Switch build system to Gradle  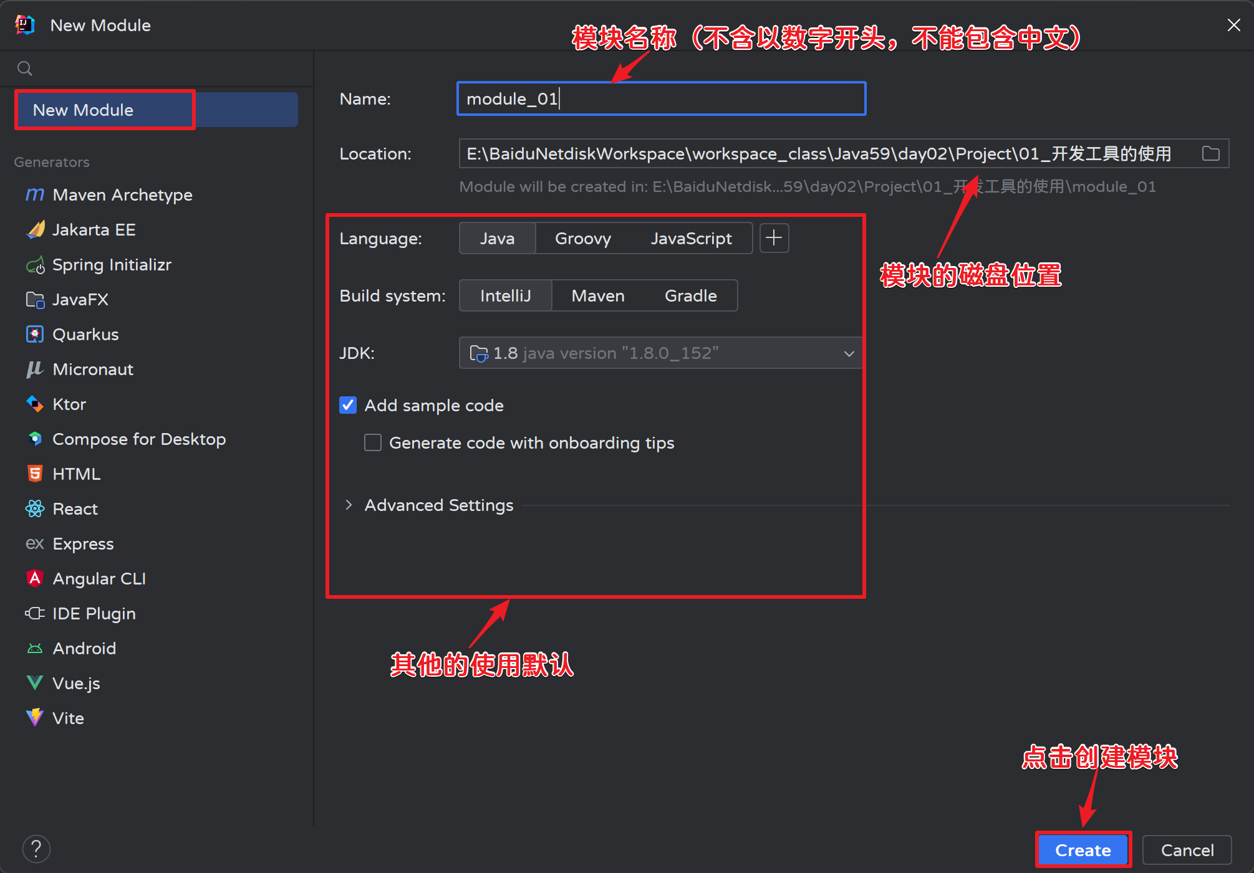[690, 295]
